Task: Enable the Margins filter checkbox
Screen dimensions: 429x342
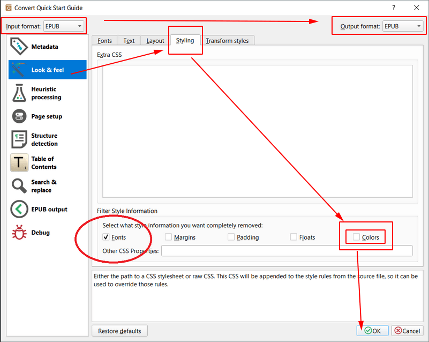Action: click(x=168, y=237)
